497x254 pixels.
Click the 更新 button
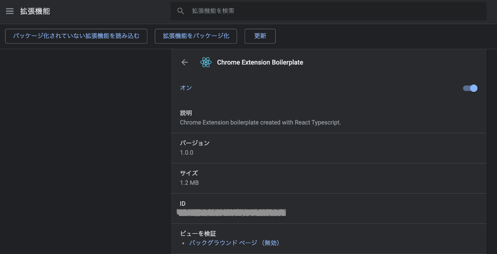[x=260, y=36]
